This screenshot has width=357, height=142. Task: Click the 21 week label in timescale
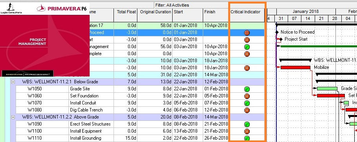[321, 18]
